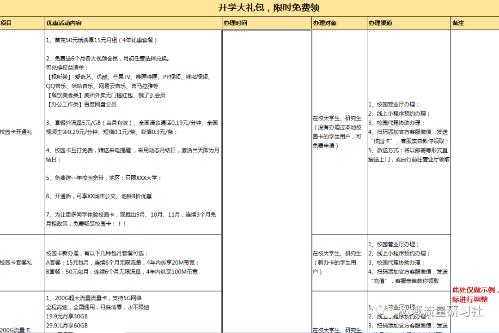Click the line starting with "QQ音乐、咪咕音乐"

pyautogui.click(x=102, y=86)
